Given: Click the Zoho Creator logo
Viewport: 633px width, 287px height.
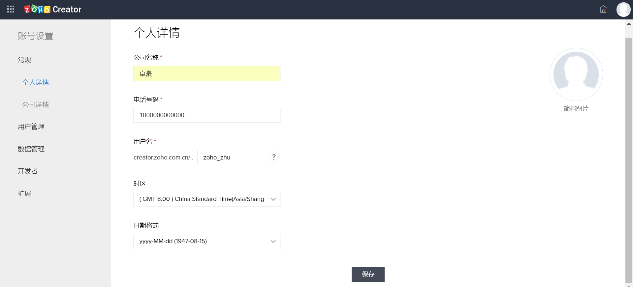Looking at the screenshot, I should pos(53,9).
